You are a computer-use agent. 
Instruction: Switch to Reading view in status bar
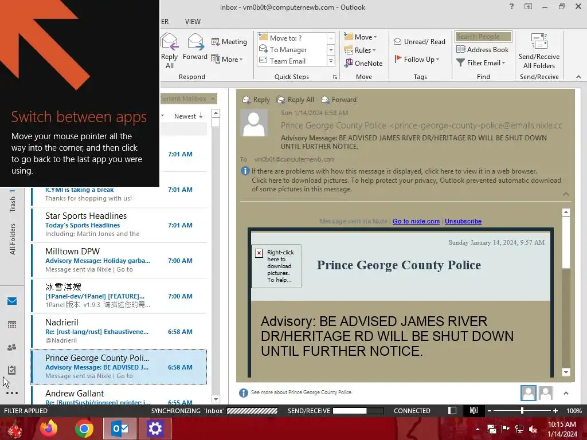pyautogui.click(x=473, y=411)
